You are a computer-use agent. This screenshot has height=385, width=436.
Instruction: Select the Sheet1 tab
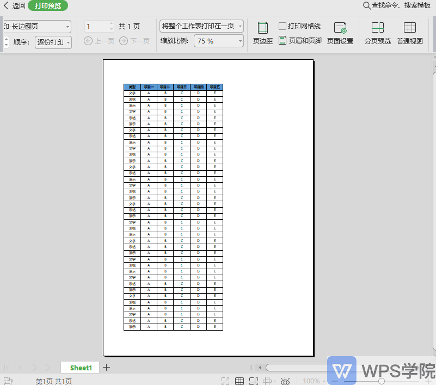pyautogui.click(x=81, y=368)
